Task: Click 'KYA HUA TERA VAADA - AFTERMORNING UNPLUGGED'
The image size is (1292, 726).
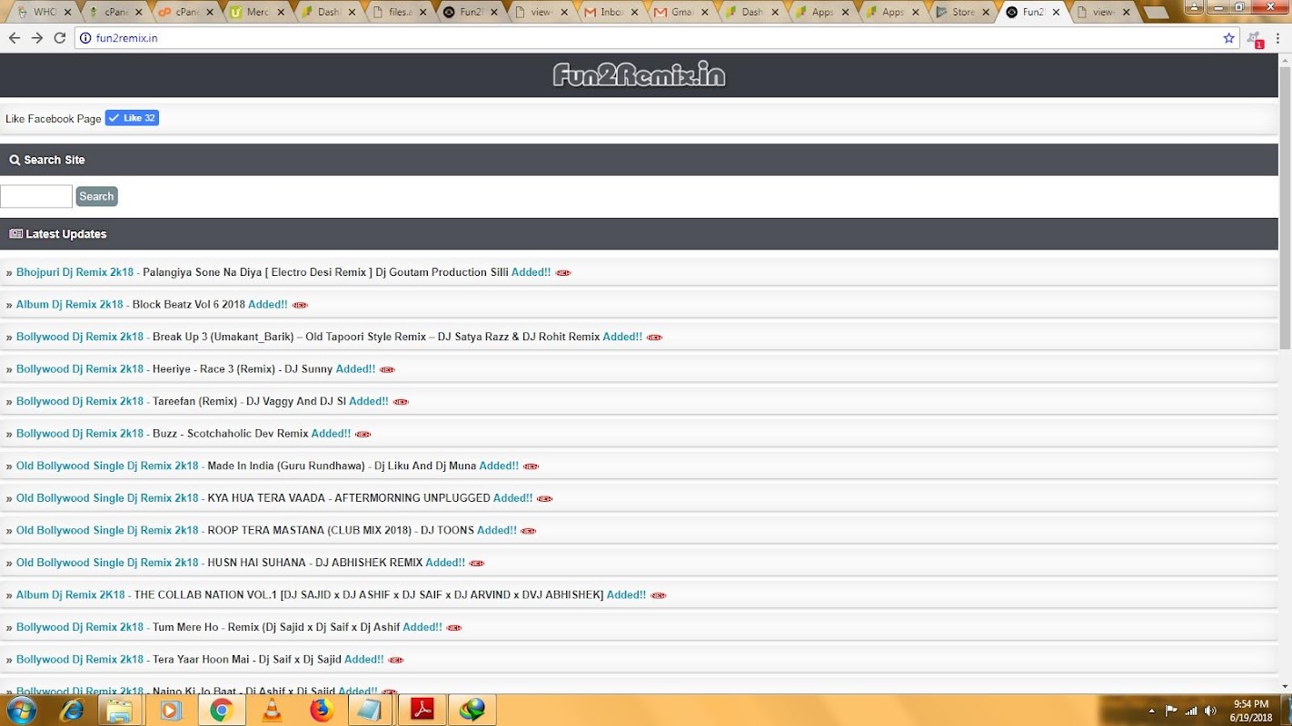Action: pos(349,498)
